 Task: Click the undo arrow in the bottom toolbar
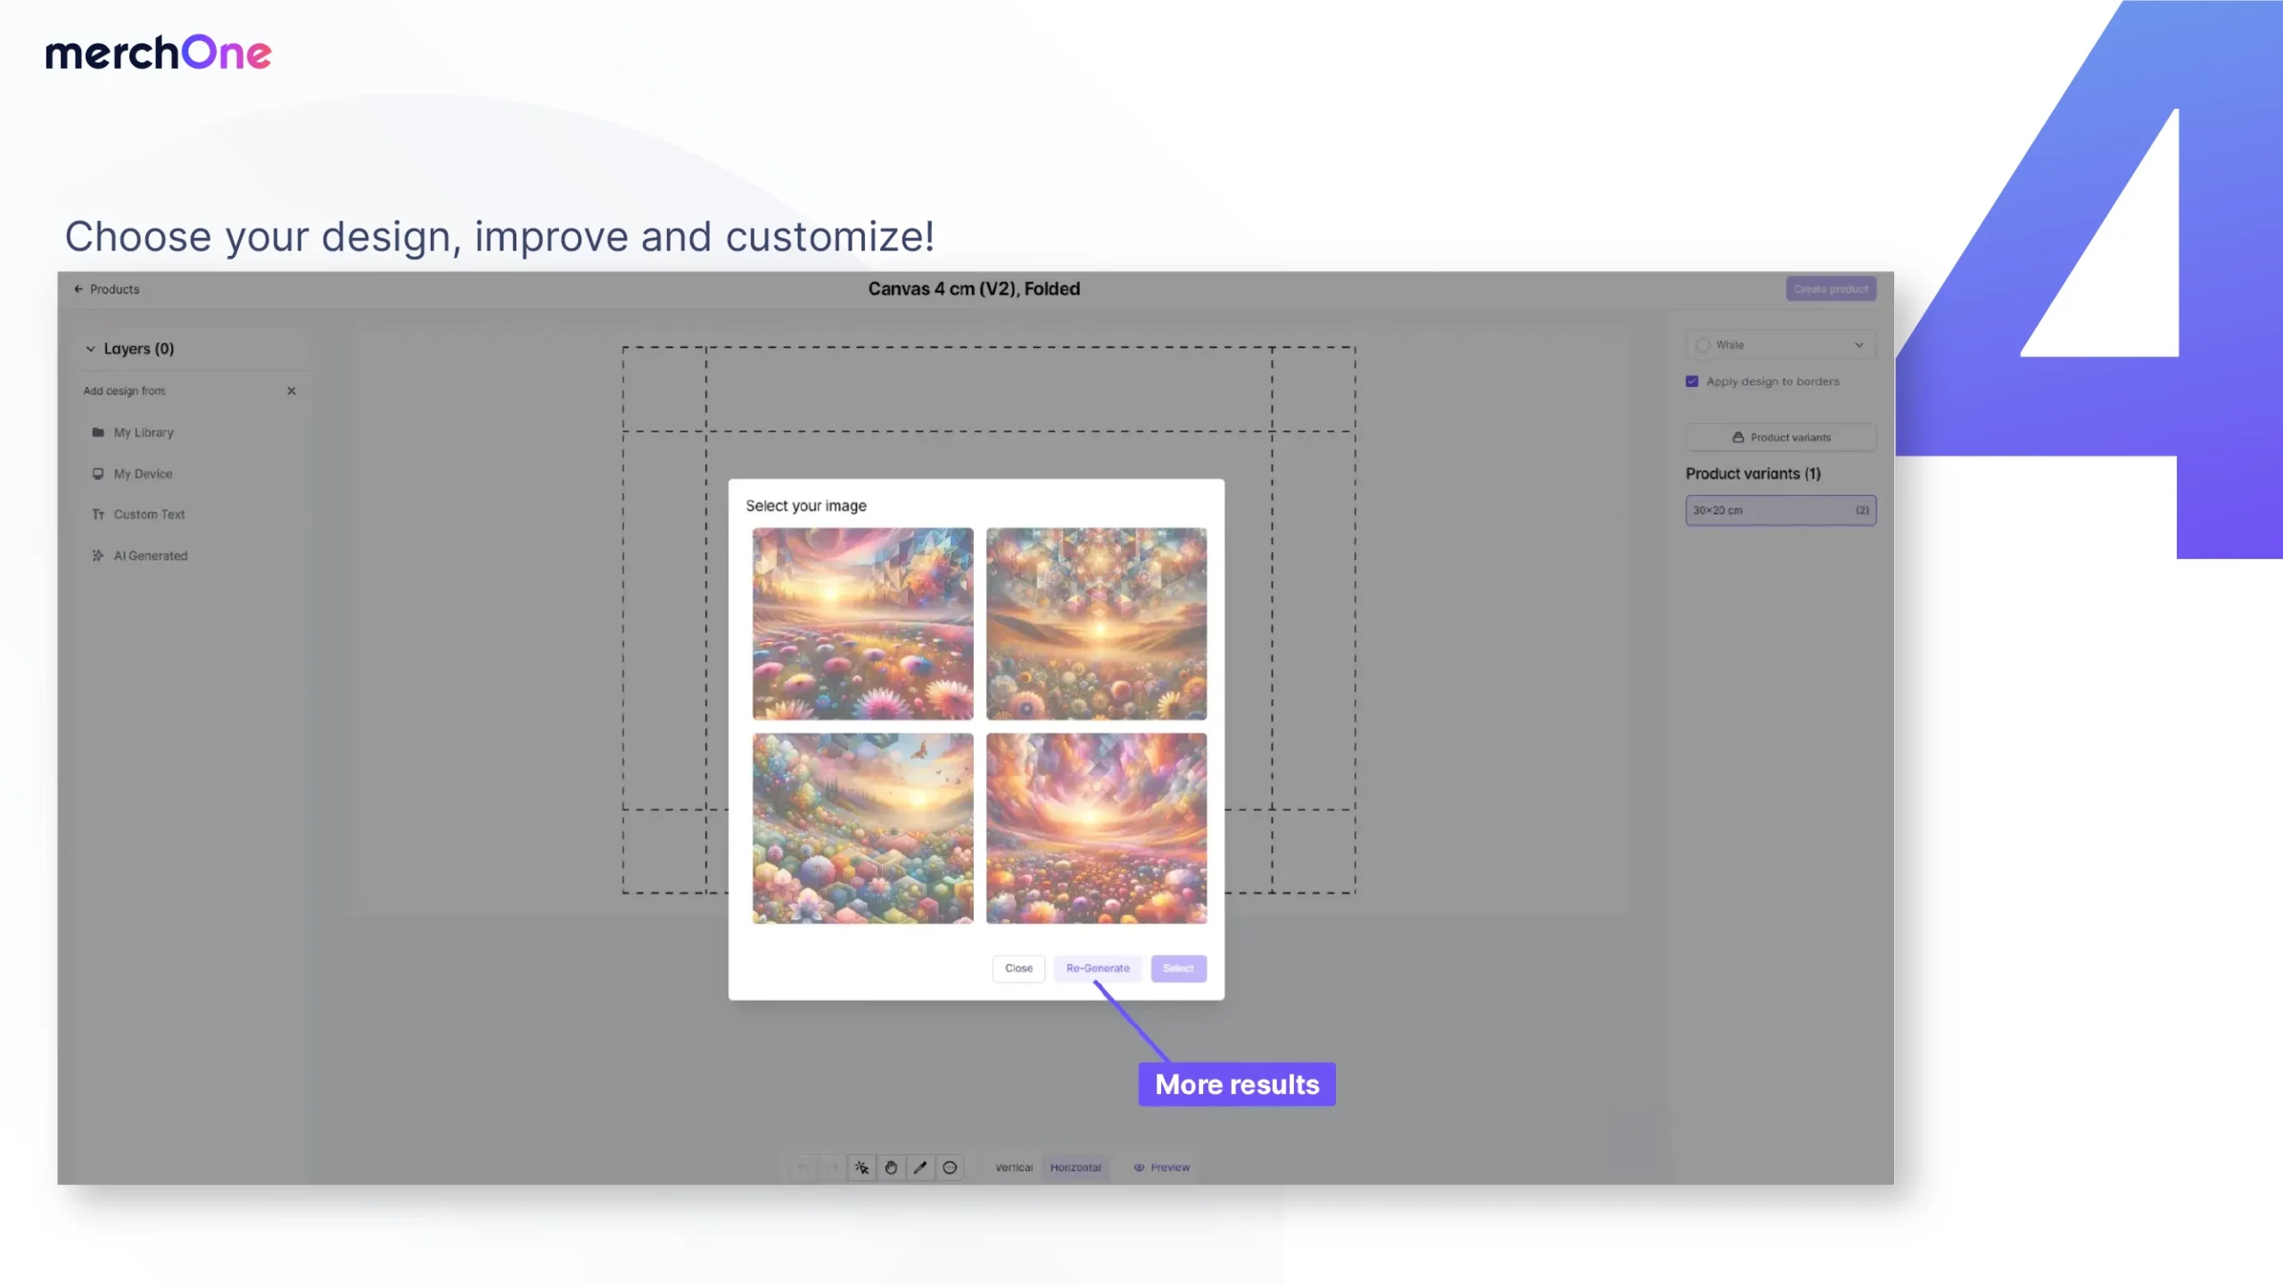coord(803,1167)
